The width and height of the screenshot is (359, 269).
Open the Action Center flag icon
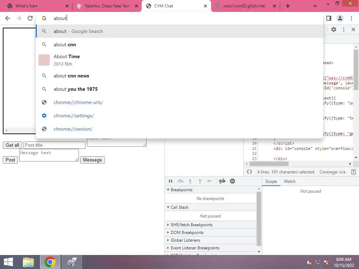pos(326,262)
